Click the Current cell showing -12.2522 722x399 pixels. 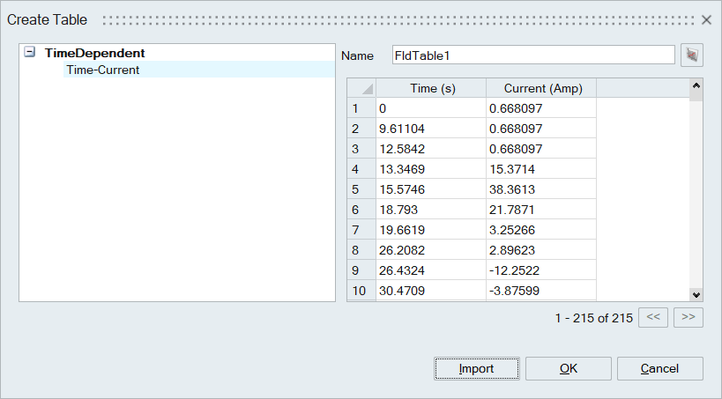pos(540,270)
